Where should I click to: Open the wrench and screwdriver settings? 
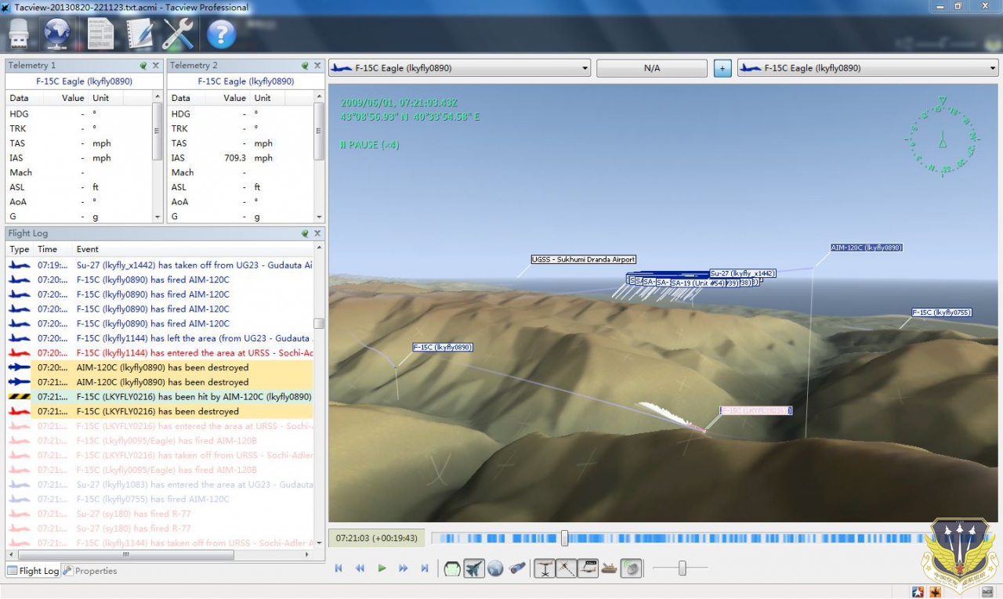pos(179,34)
